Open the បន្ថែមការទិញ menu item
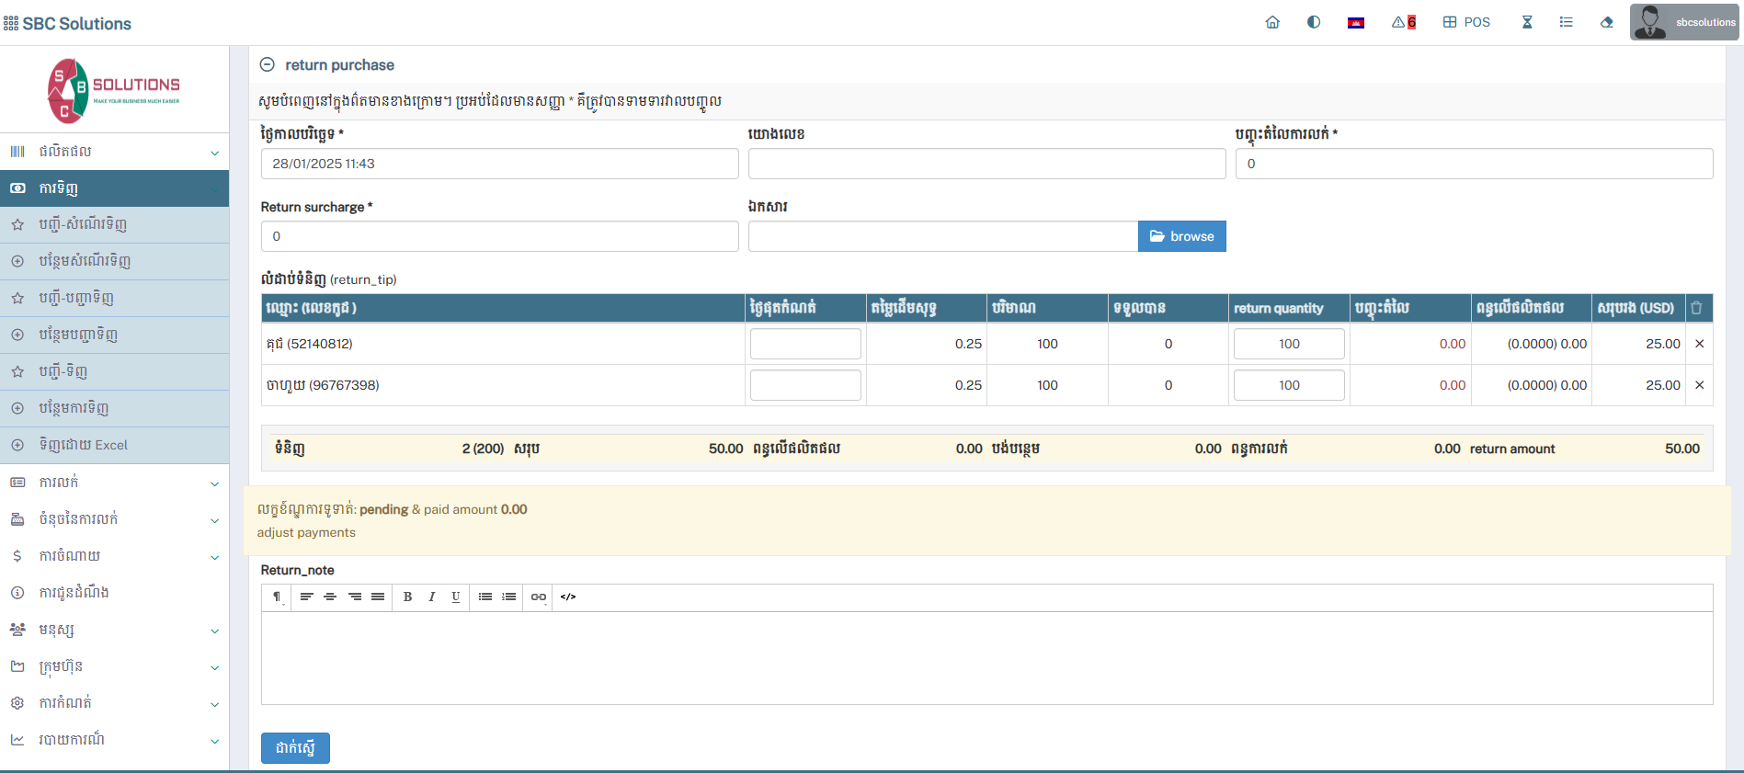This screenshot has height=773, width=1744. pyautogui.click(x=74, y=408)
